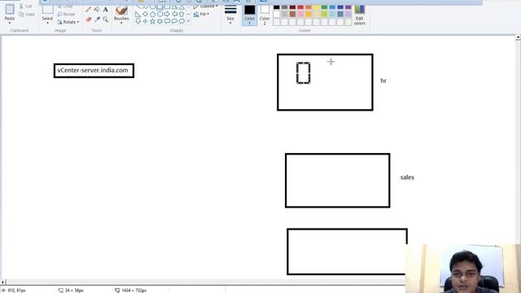Pick the lavender color swatch
The height and width of the screenshot is (293, 521).
[x=348, y=15]
